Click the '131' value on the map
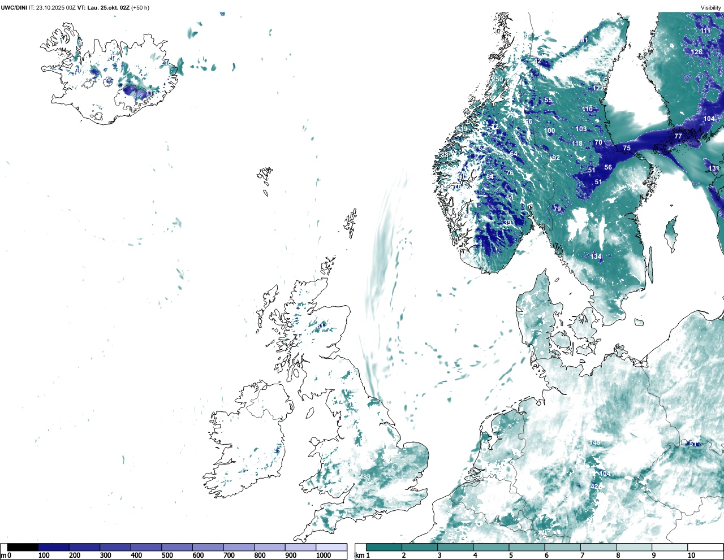Viewport: 724px width, 560px height. tap(714, 168)
